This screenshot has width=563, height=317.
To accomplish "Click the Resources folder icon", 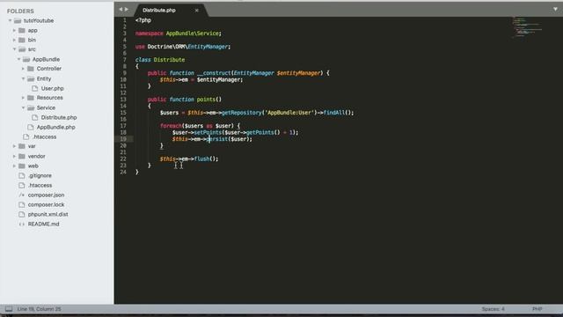I will (x=31, y=98).
